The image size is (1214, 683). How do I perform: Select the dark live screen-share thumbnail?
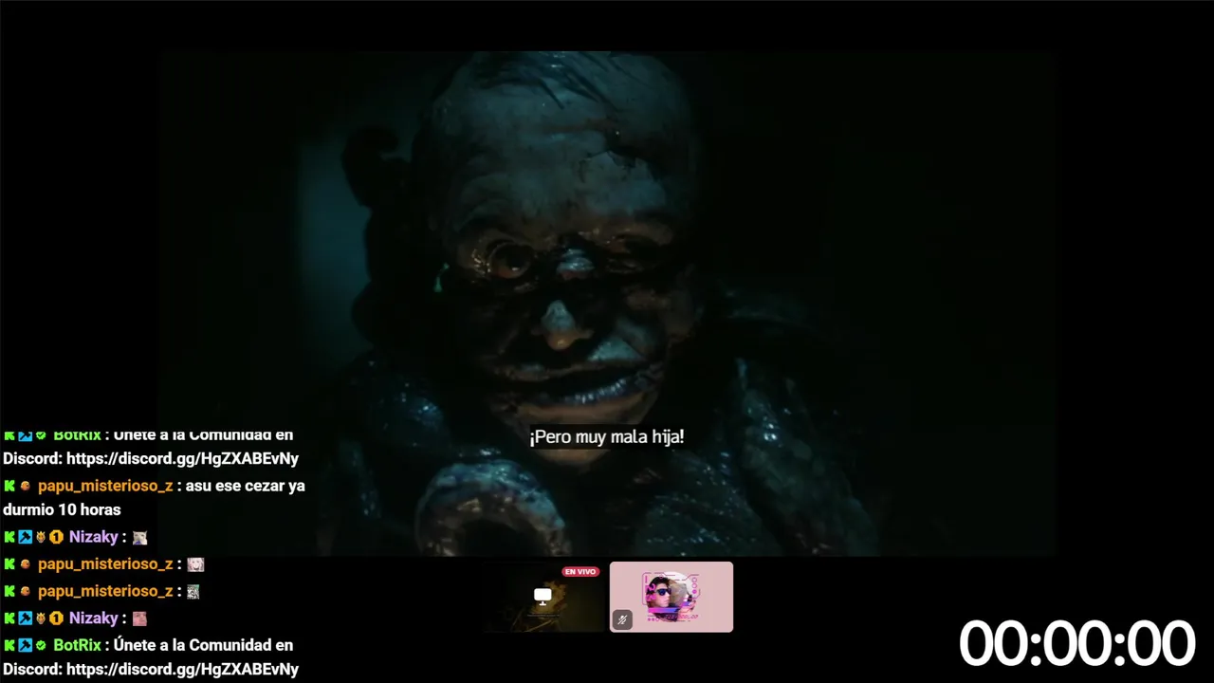click(x=543, y=597)
